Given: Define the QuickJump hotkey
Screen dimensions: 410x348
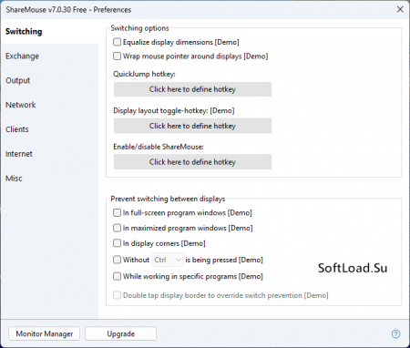Looking at the screenshot, I should pyautogui.click(x=192, y=89).
